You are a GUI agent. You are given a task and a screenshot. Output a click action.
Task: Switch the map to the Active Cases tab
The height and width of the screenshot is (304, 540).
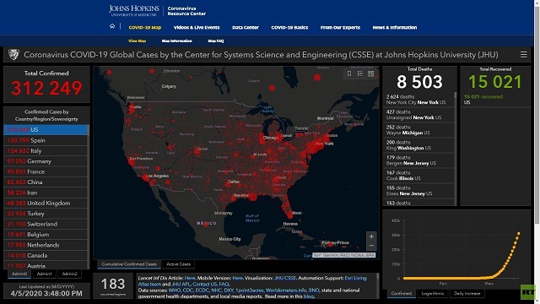178,264
